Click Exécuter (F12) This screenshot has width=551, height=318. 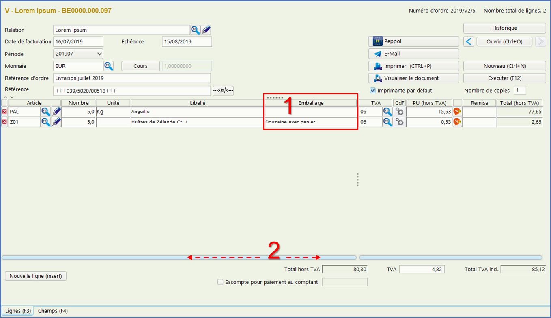(504, 78)
